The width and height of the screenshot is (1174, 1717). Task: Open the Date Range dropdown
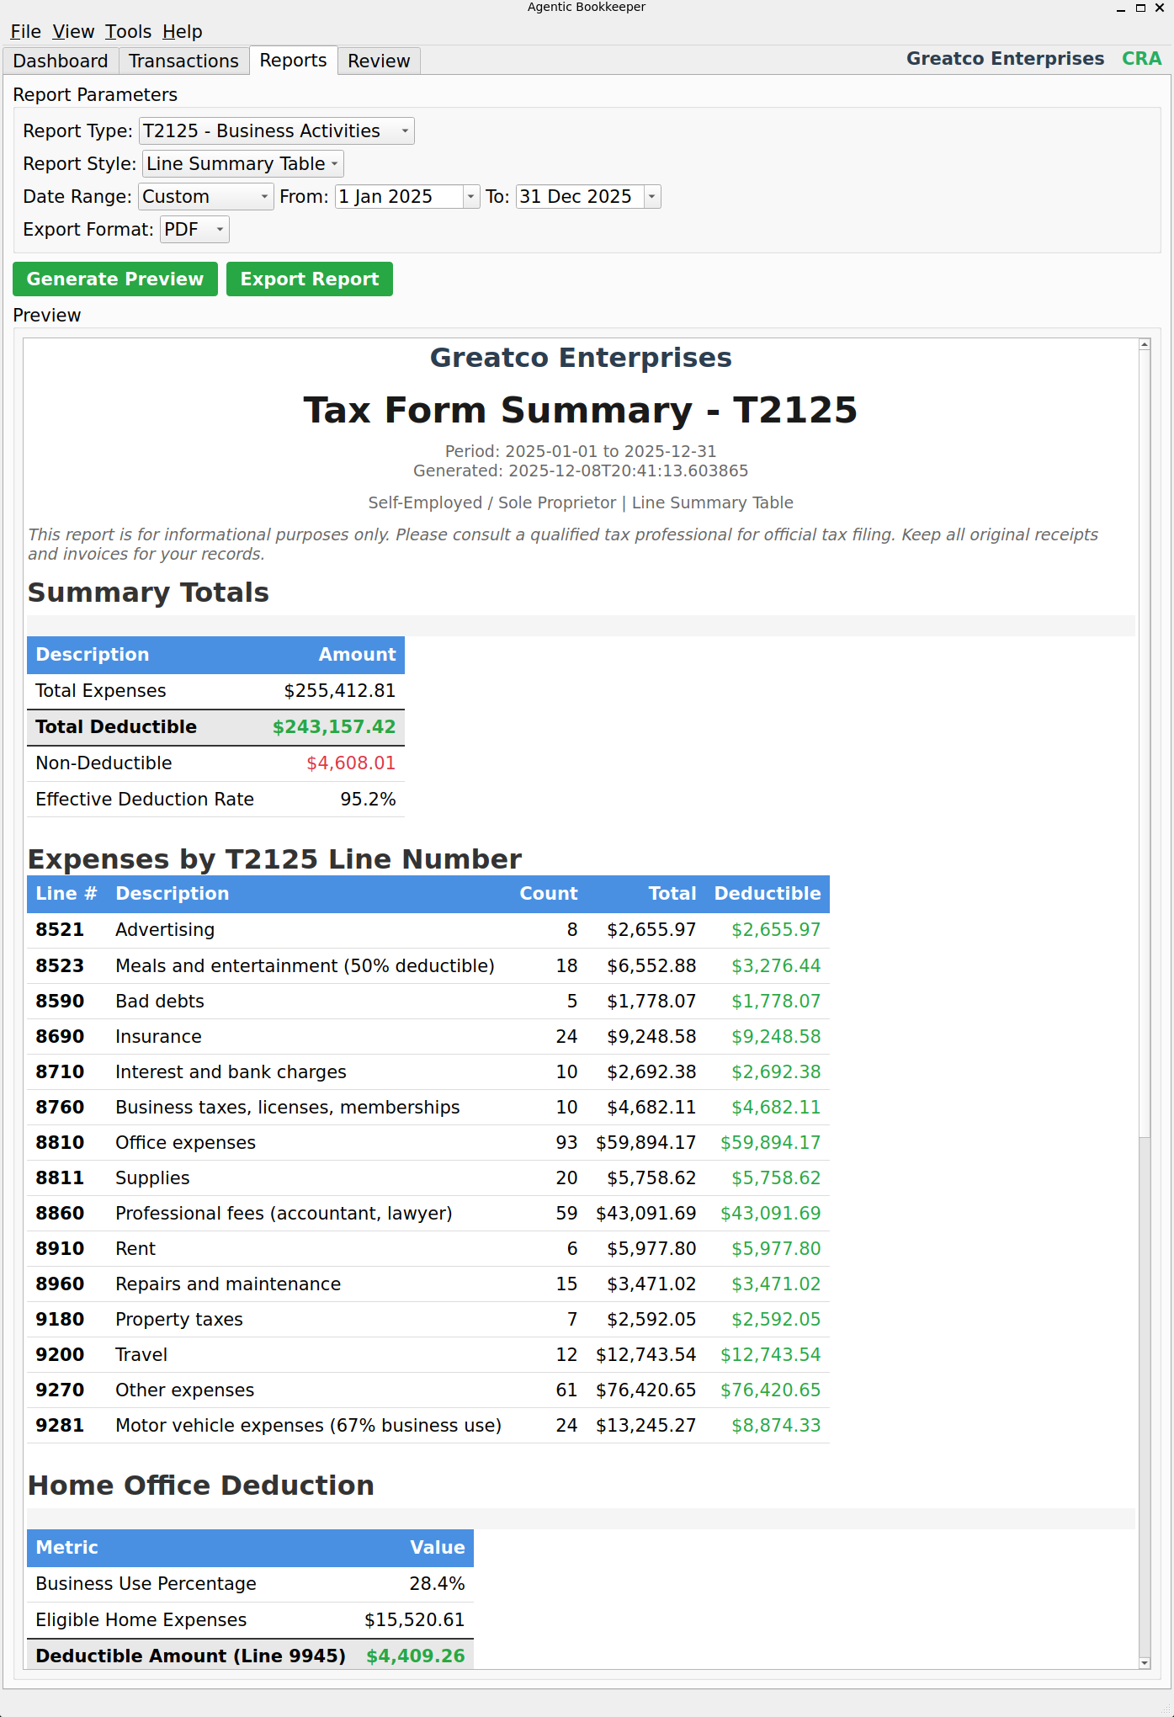(x=206, y=197)
